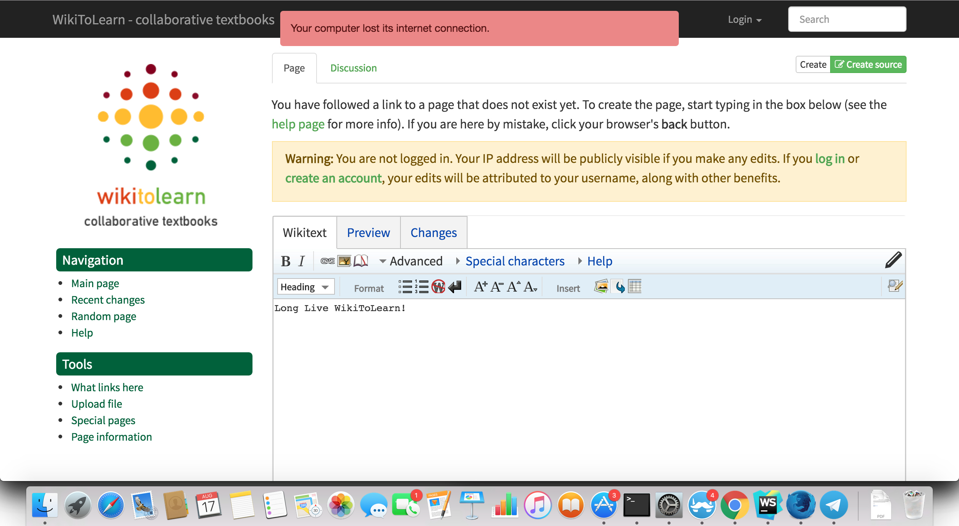This screenshot has height=526, width=959.
Task: Apply the numbered list format
Action: click(421, 287)
